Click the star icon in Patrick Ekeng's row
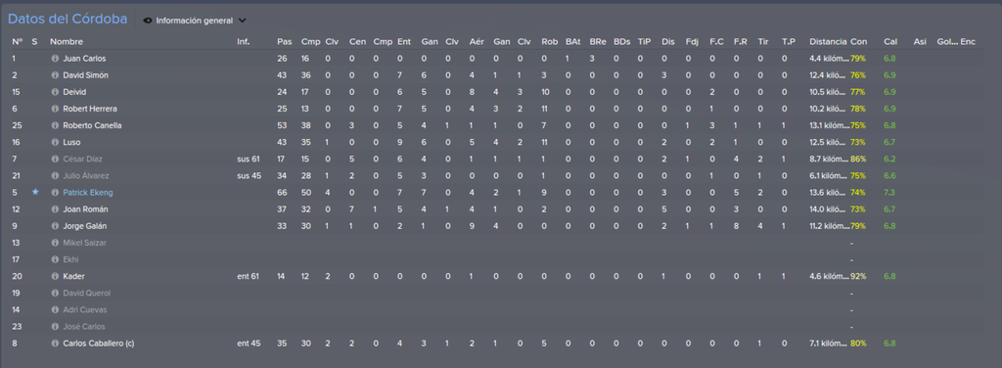Screen dimensions: 1002x368 (35, 192)
